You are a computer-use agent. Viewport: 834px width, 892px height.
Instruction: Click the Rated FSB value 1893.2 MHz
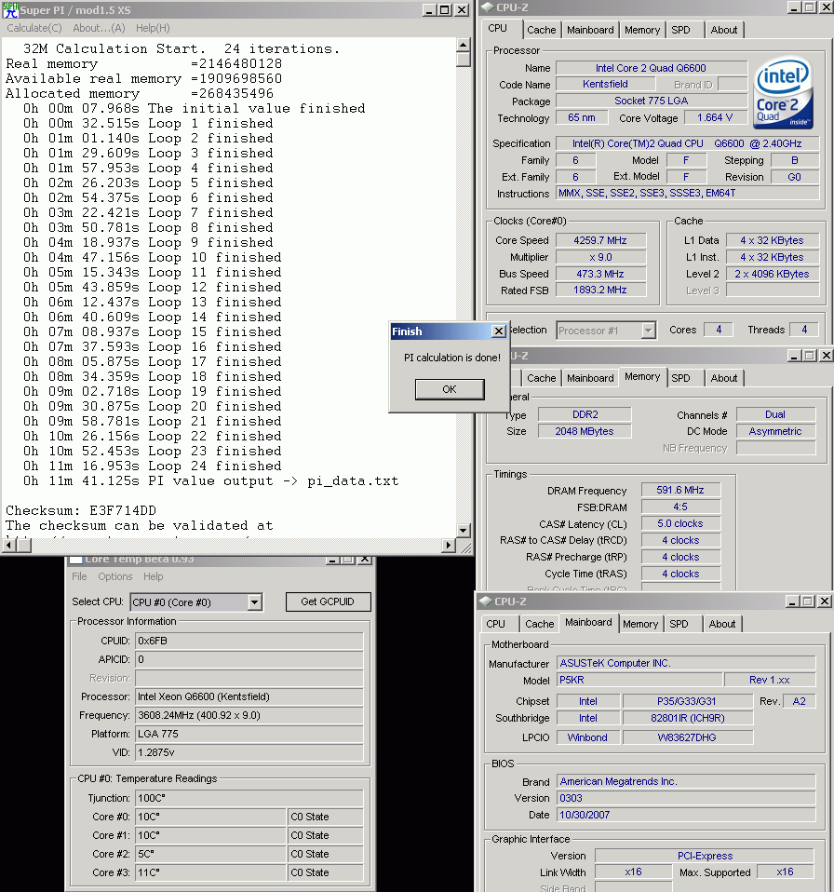pyautogui.click(x=600, y=291)
